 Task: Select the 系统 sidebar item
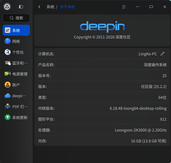coord(16,30)
